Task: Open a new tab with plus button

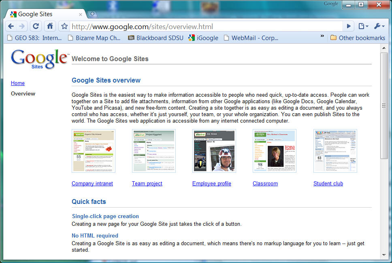Action: pos(92,14)
